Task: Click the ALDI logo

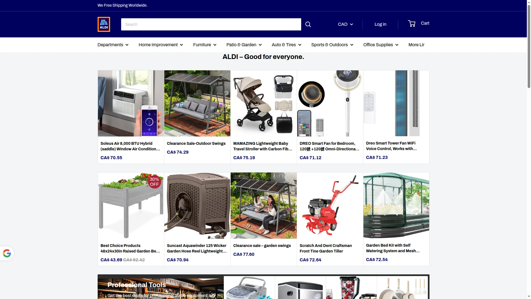Action: coord(104,24)
